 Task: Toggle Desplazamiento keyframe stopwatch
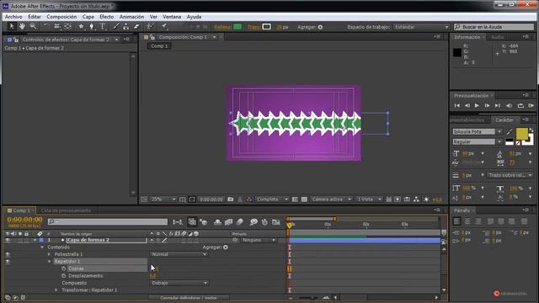pyautogui.click(x=64, y=276)
